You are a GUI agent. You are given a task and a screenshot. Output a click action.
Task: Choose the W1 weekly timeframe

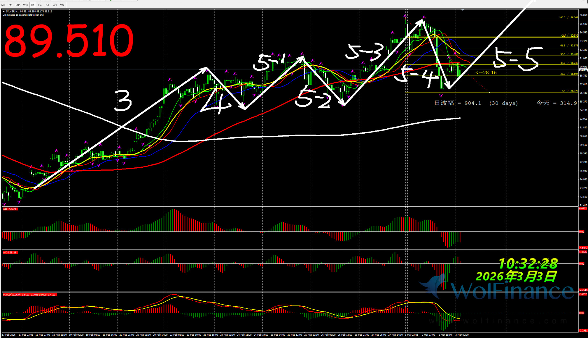[x=55, y=5]
